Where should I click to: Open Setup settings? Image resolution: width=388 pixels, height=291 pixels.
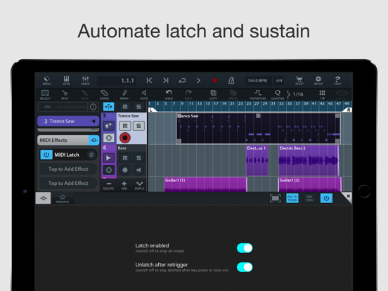(318, 80)
